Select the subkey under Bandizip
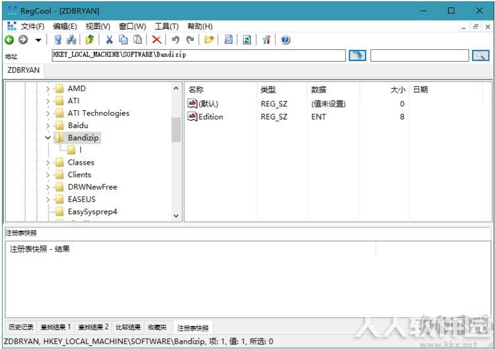495x349 pixels. coord(74,150)
